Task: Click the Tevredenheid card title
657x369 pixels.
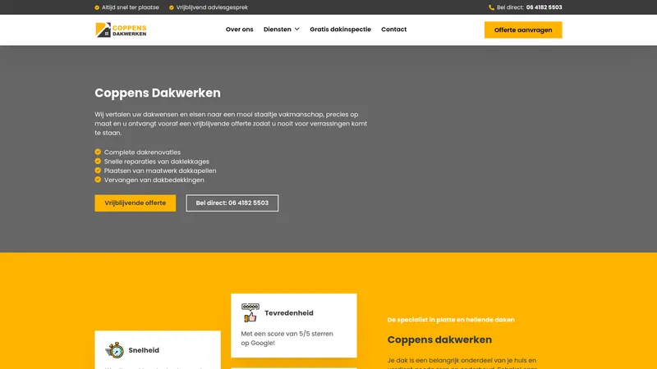Action: pos(289,313)
